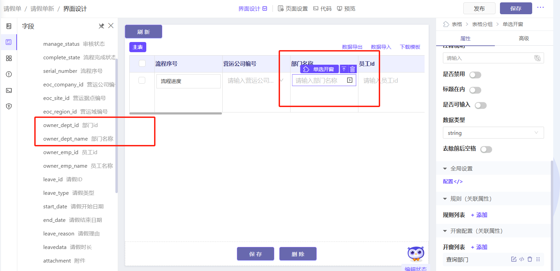Click the bottom 保存 form button
Viewport: 560px width, 271px height.
pyautogui.click(x=256, y=254)
